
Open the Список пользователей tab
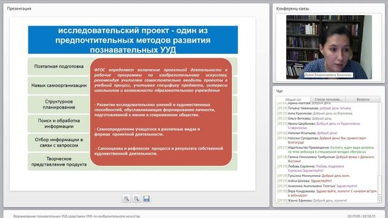tap(327, 99)
